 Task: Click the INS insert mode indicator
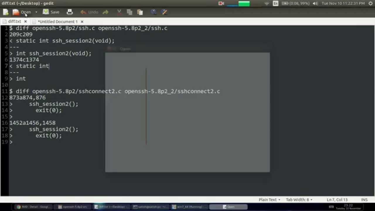coord(364,200)
